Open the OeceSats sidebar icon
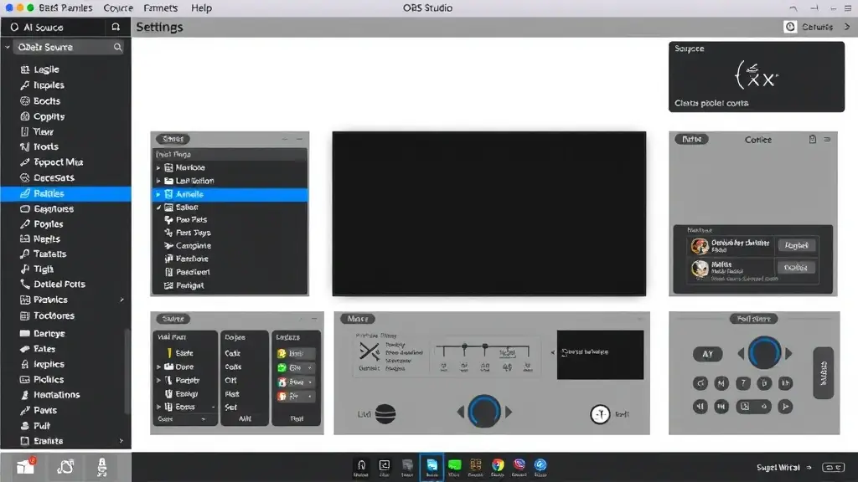 click(24, 177)
